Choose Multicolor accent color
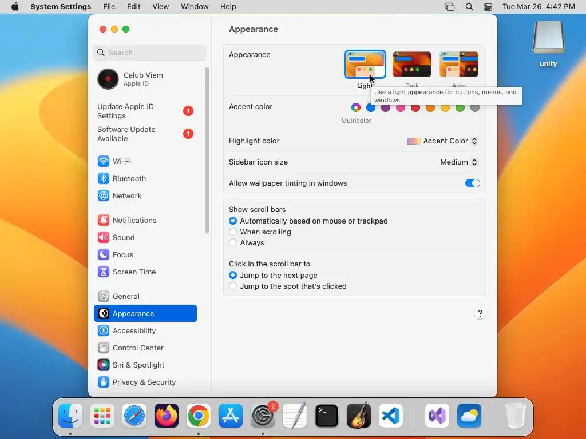The image size is (586, 439). pyautogui.click(x=356, y=108)
